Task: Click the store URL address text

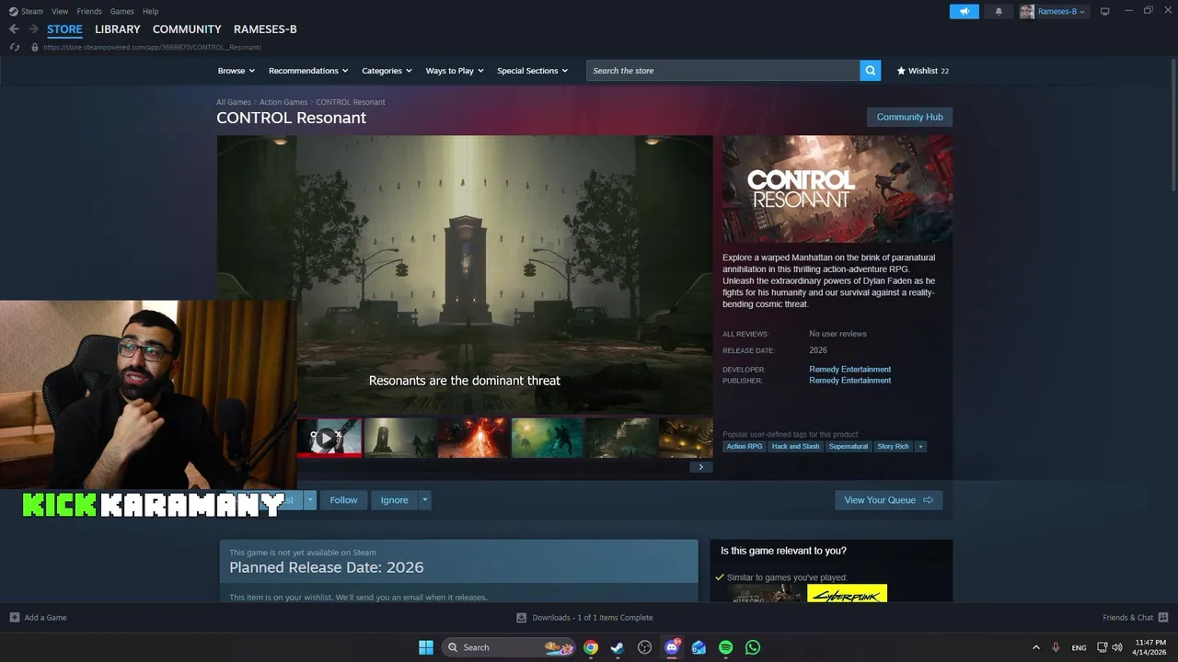Action: point(152,47)
